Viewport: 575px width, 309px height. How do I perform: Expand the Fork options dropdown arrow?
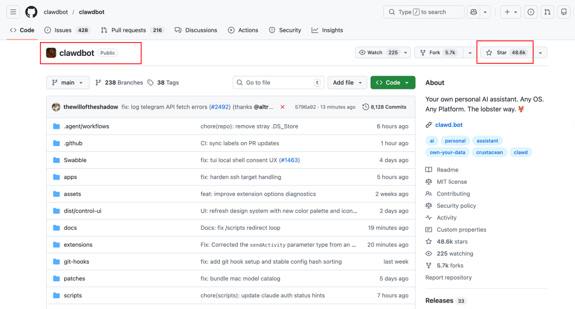470,53
